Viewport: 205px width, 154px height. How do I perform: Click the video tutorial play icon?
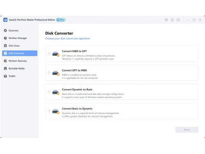178,20
